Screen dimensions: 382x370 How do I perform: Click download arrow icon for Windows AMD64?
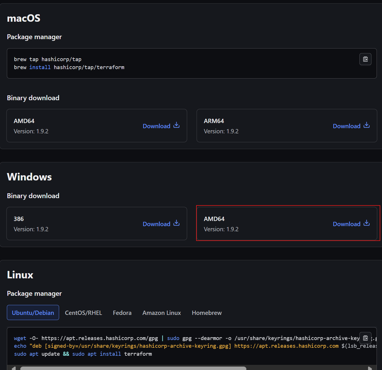pyautogui.click(x=367, y=223)
